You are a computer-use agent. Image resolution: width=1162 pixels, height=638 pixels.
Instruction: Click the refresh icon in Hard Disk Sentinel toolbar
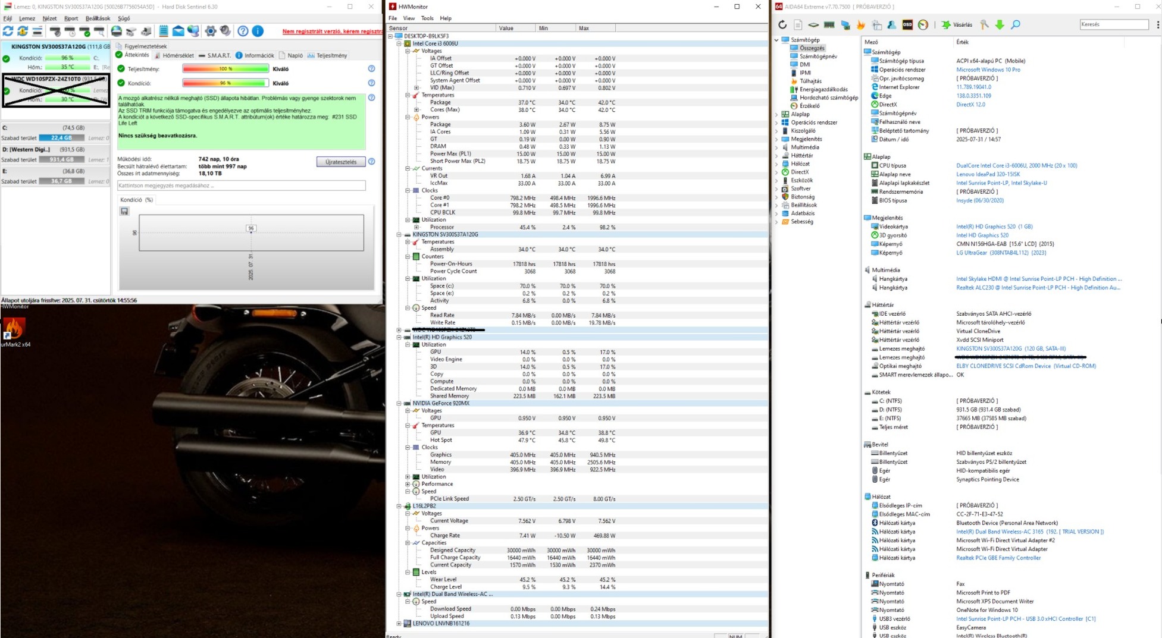pos(8,31)
